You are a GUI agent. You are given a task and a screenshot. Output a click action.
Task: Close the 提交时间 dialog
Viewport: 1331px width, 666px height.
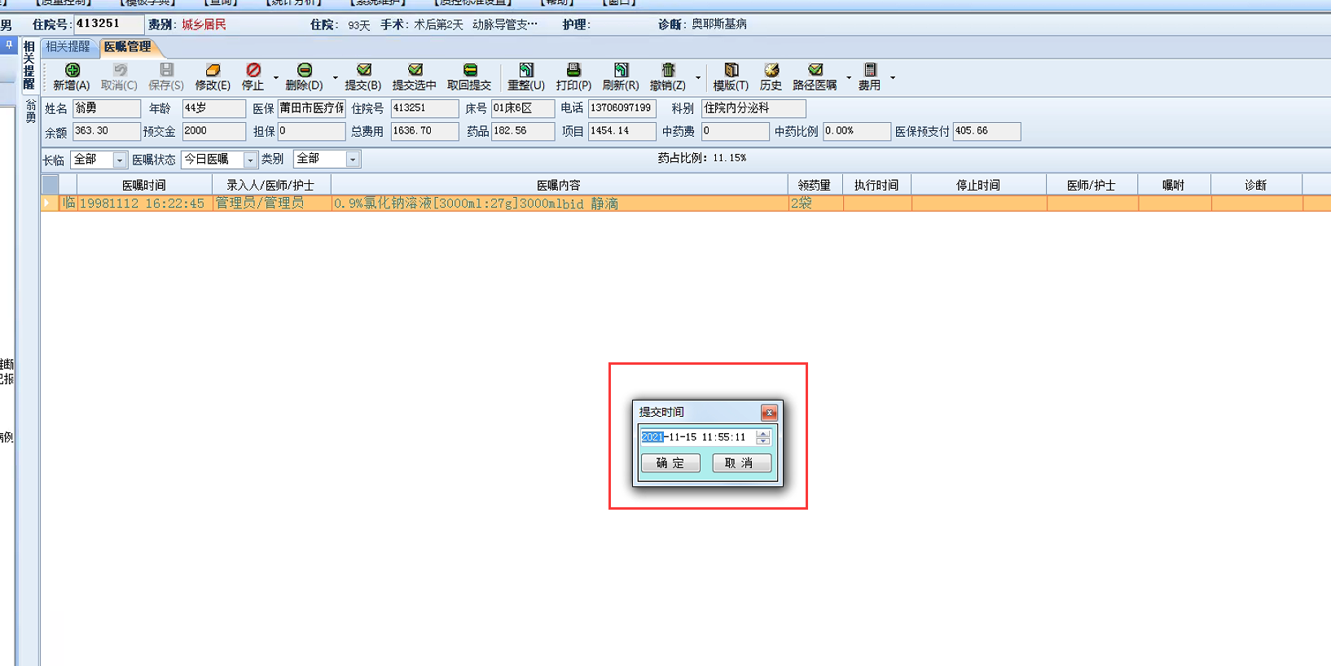[x=769, y=413]
